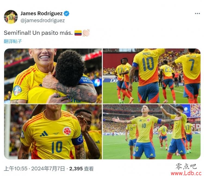Open the bottom-right arms-spread celebration photo

pos(152,132)
